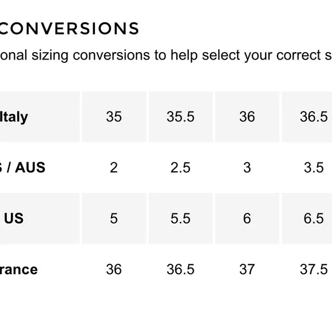The height and width of the screenshot is (332, 332).
Task: Click the Italy row label
Action: [x=14, y=117]
